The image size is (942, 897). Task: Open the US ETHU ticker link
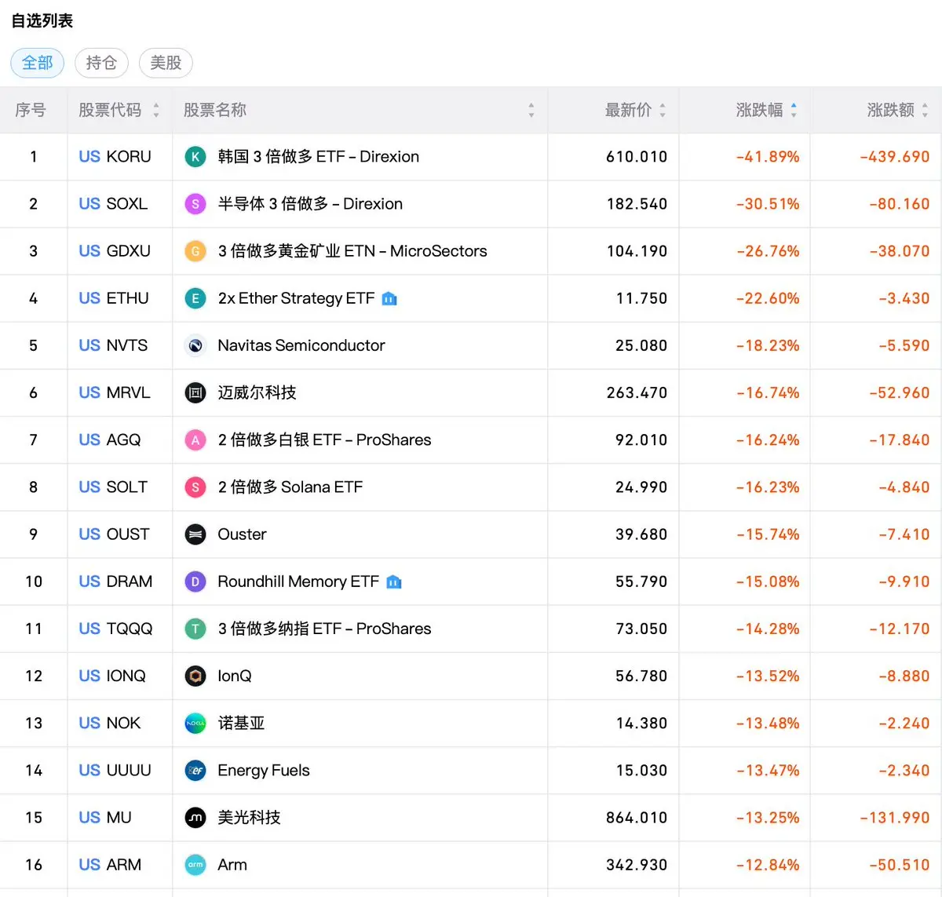pyautogui.click(x=114, y=298)
